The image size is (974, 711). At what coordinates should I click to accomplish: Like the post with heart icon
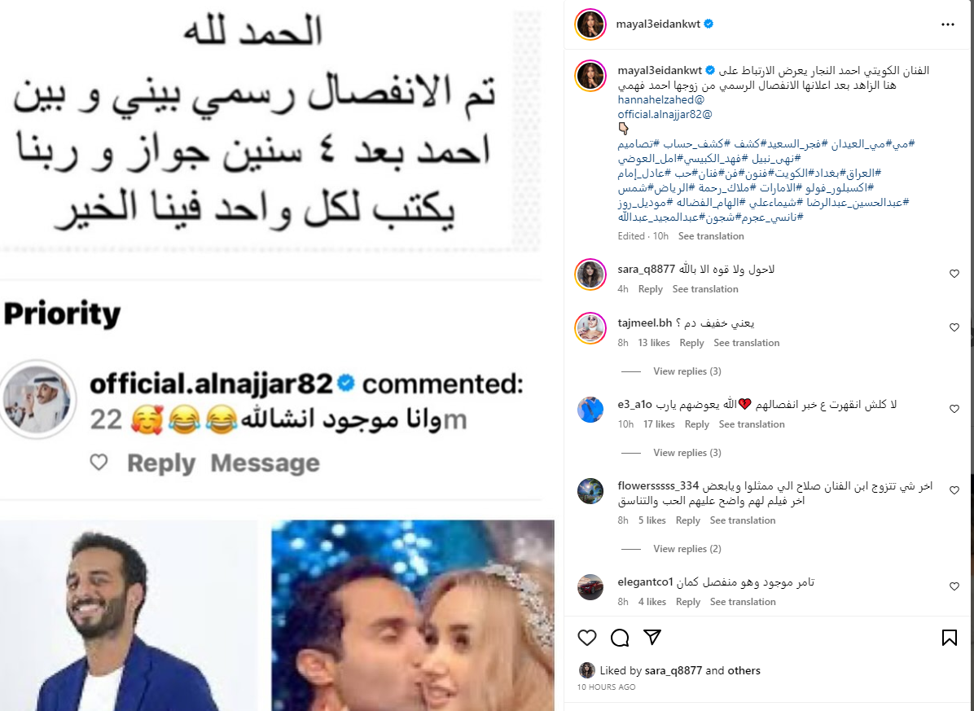(587, 637)
